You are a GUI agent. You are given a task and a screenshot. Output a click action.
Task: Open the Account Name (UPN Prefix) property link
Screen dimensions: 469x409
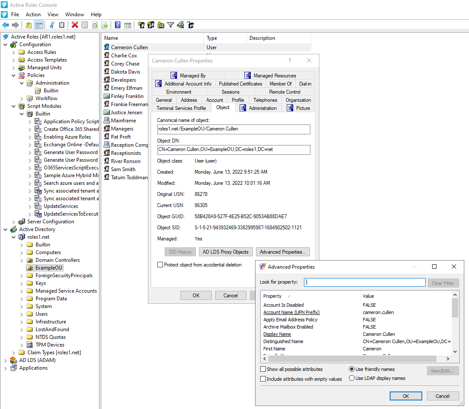click(292, 312)
